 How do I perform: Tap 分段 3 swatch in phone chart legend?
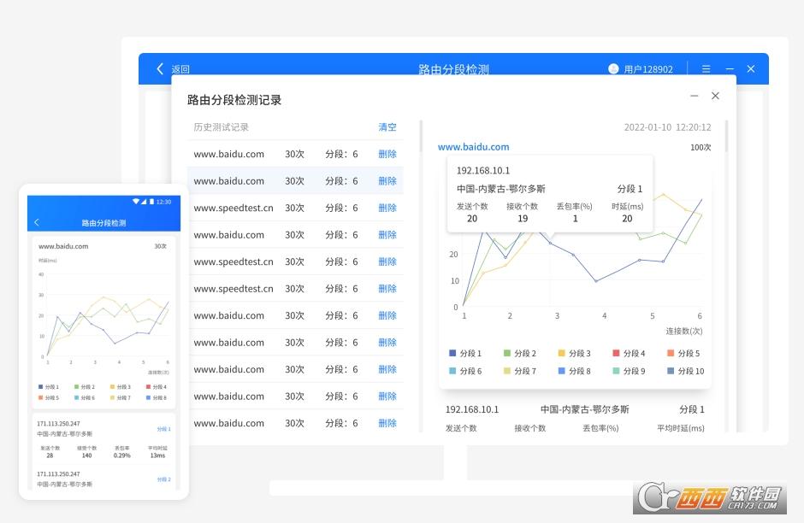pyautogui.click(x=112, y=387)
